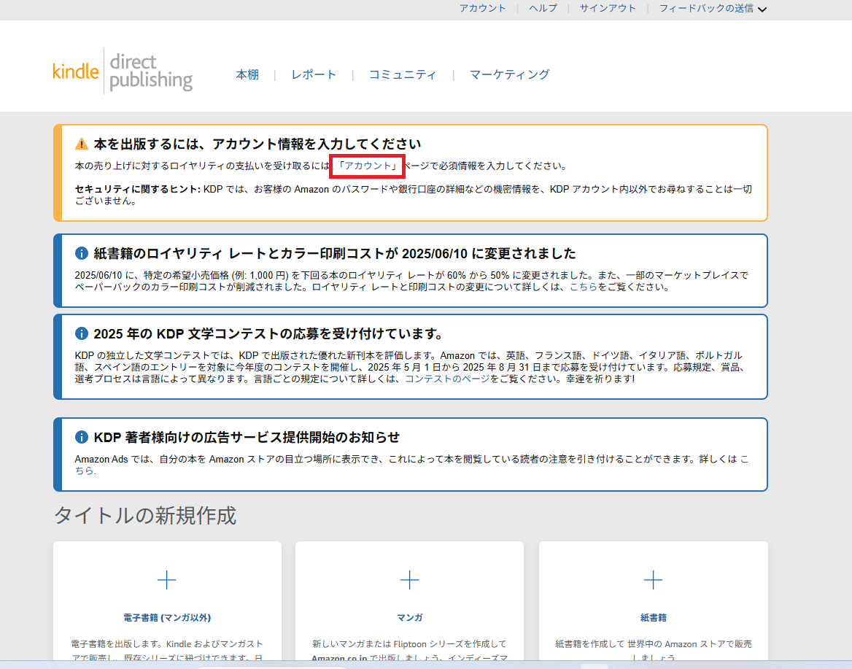The width and height of the screenshot is (852, 669).
Task: Open the 本棚 tab
Action: (247, 74)
